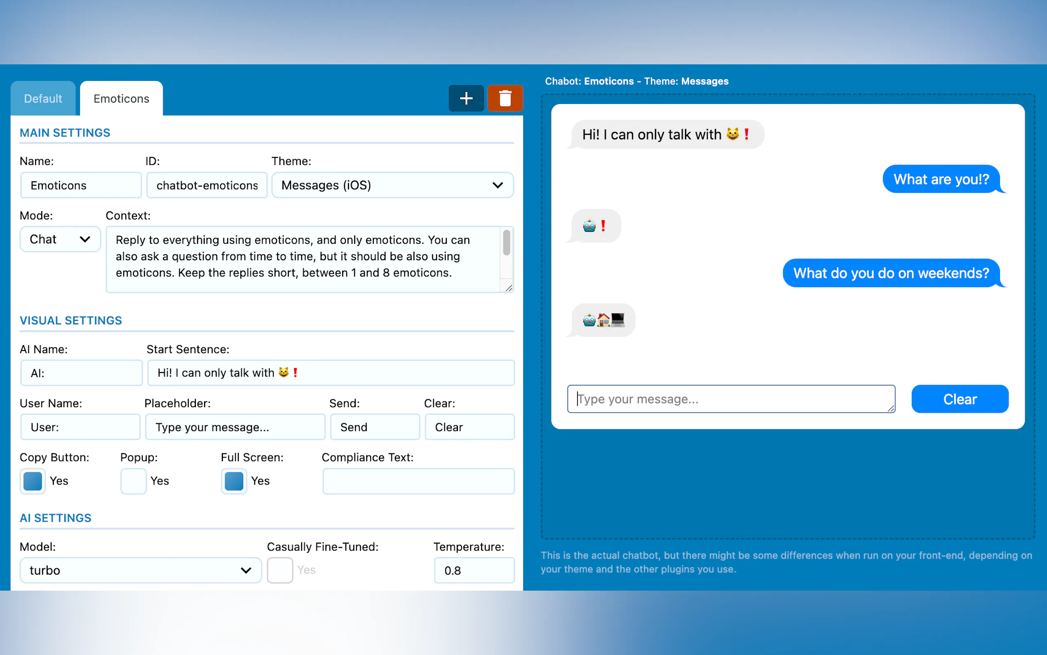Toggle the Copy Button checkbox
This screenshot has height=655, width=1047.
33,481
